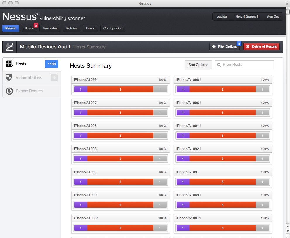Screen dimensions: 290x238
Task: Click the magnifying glass in Filter Hosts box
Action: (219, 65)
